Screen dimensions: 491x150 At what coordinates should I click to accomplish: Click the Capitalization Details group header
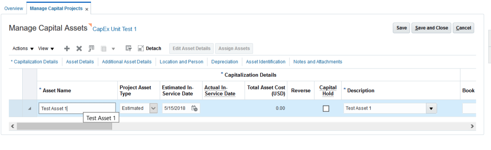pyautogui.click(x=249, y=75)
